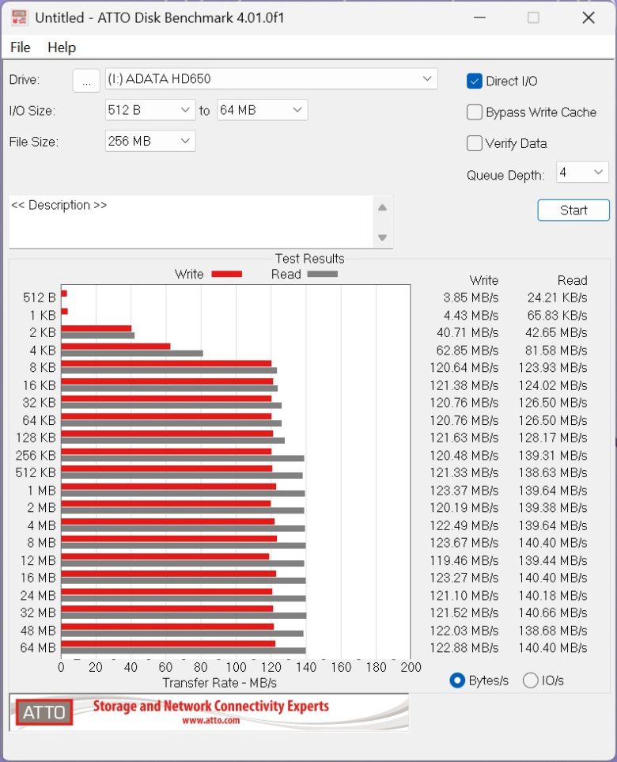Click the description scroll up arrow
The height and width of the screenshot is (762, 617).
pos(382,207)
